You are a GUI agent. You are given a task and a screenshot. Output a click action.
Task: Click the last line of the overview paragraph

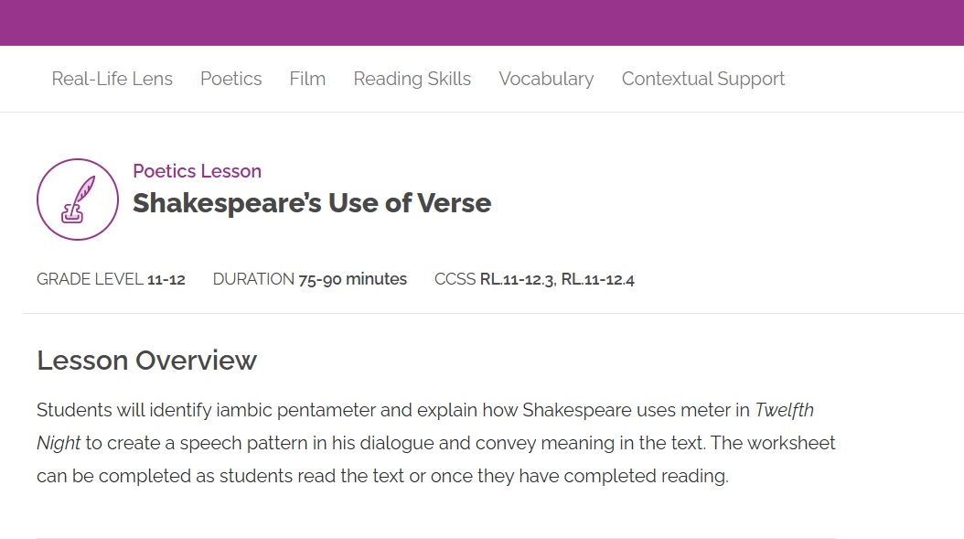tap(382, 476)
